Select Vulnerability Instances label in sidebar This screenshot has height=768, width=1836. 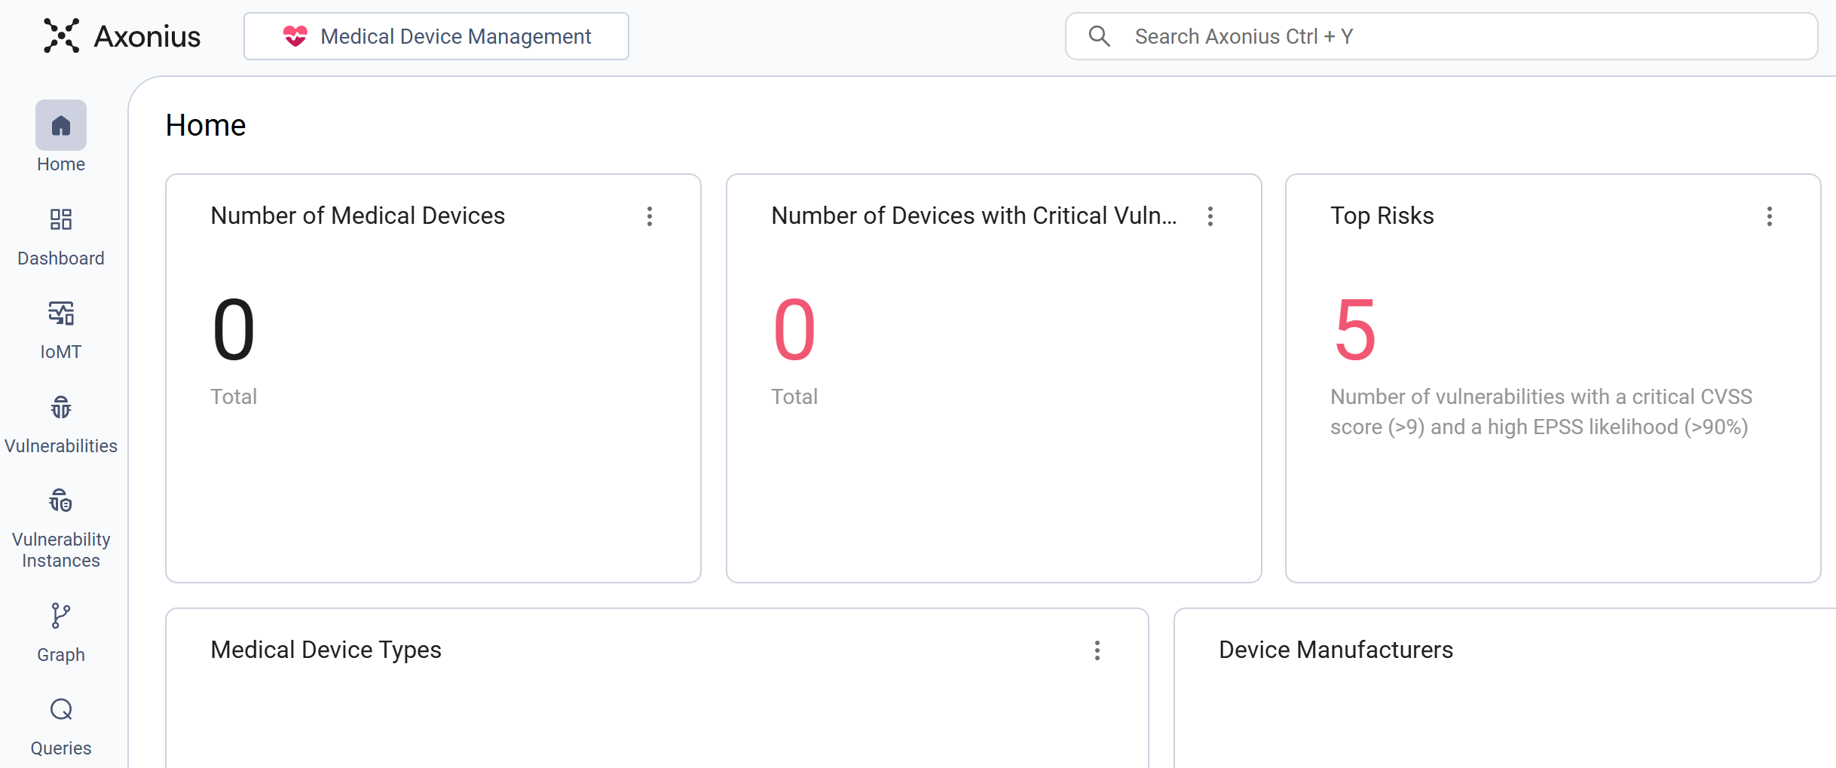tap(61, 550)
